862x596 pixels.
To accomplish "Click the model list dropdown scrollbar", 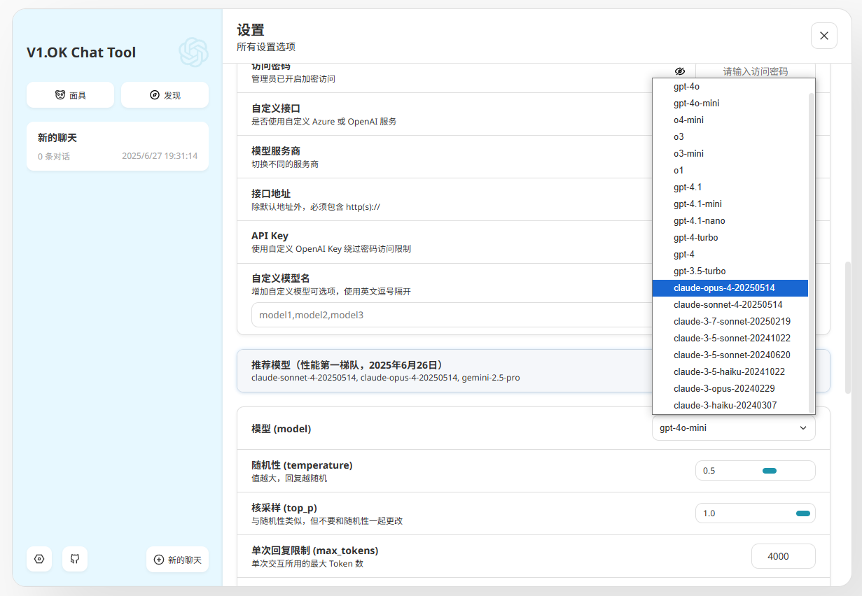I will [812, 252].
